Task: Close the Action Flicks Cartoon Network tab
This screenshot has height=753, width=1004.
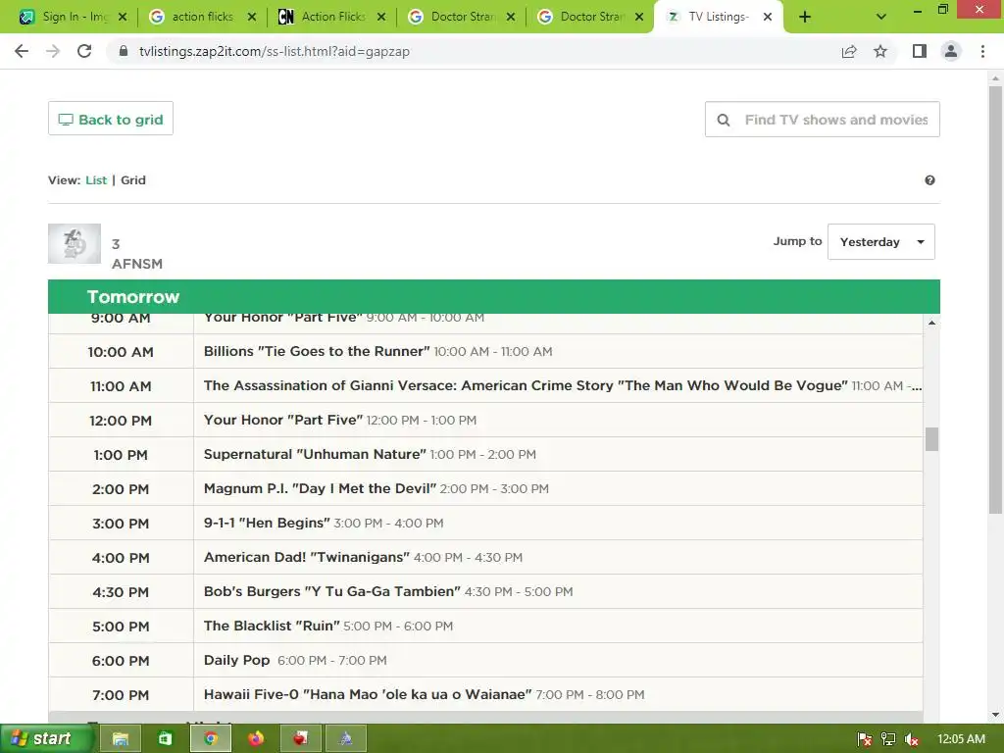Action: pyautogui.click(x=381, y=18)
